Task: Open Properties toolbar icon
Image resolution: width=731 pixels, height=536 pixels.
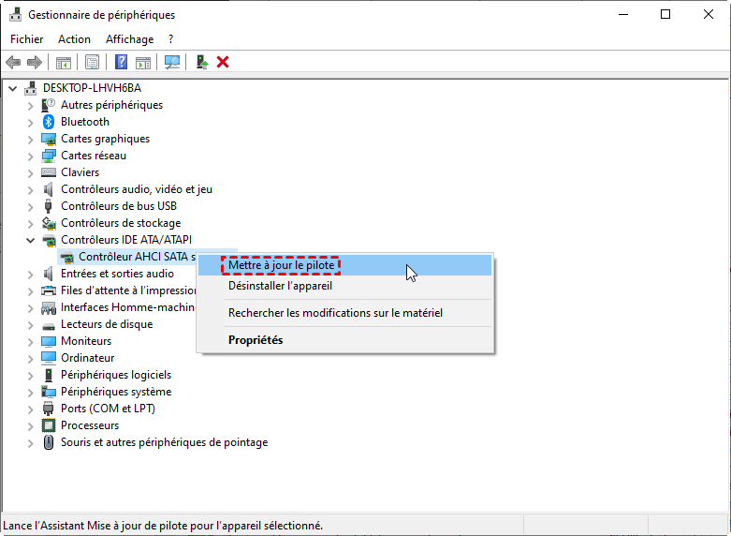Action: [93, 62]
